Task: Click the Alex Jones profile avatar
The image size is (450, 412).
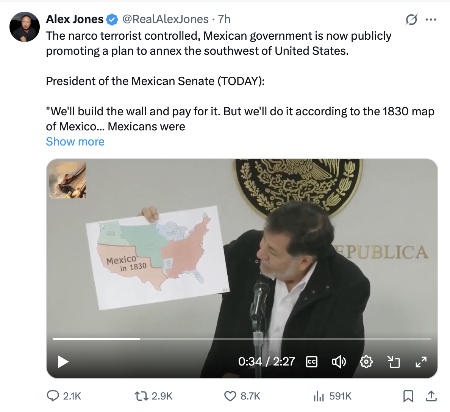Action: [x=25, y=27]
